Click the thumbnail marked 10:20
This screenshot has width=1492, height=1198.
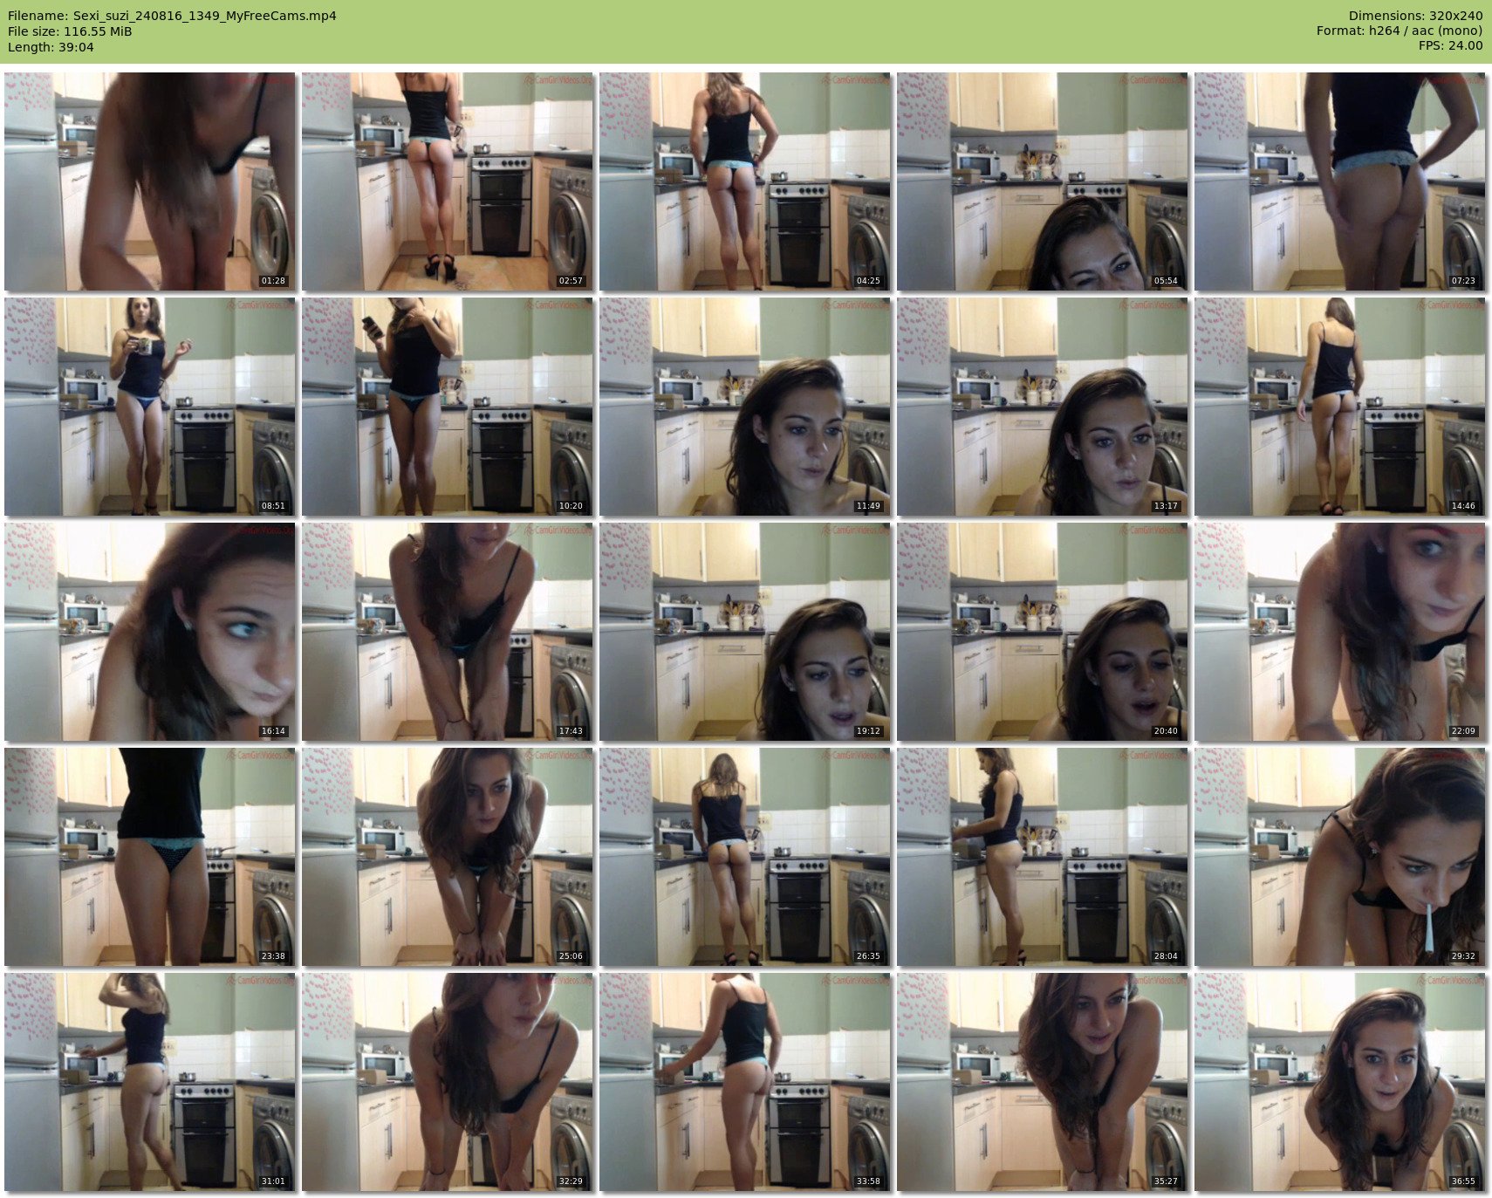(448, 407)
